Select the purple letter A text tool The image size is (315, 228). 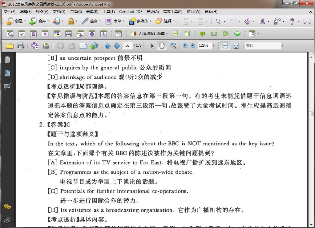pyautogui.click(x=263, y=21)
